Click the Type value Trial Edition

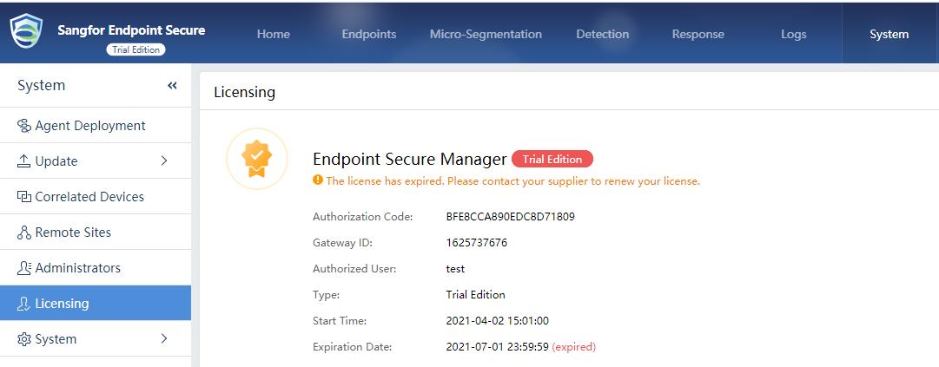pyautogui.click(x=475, y=295)
